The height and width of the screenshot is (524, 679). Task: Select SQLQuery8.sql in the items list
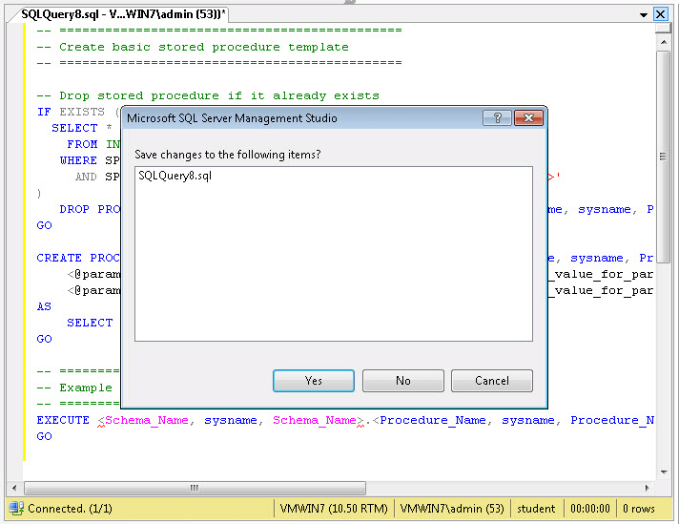click(175, 176)
